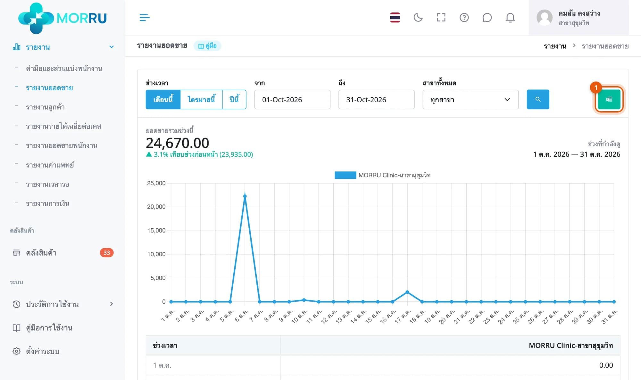Open notifications bell icon
Viewport: 641px width, 380px height.
point(510,18)
